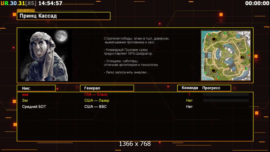The height and width of the screenshot is (152, 270).
Task: Click team value 'Нет' for Средний БОТ
Action: (x=189, y=106)
